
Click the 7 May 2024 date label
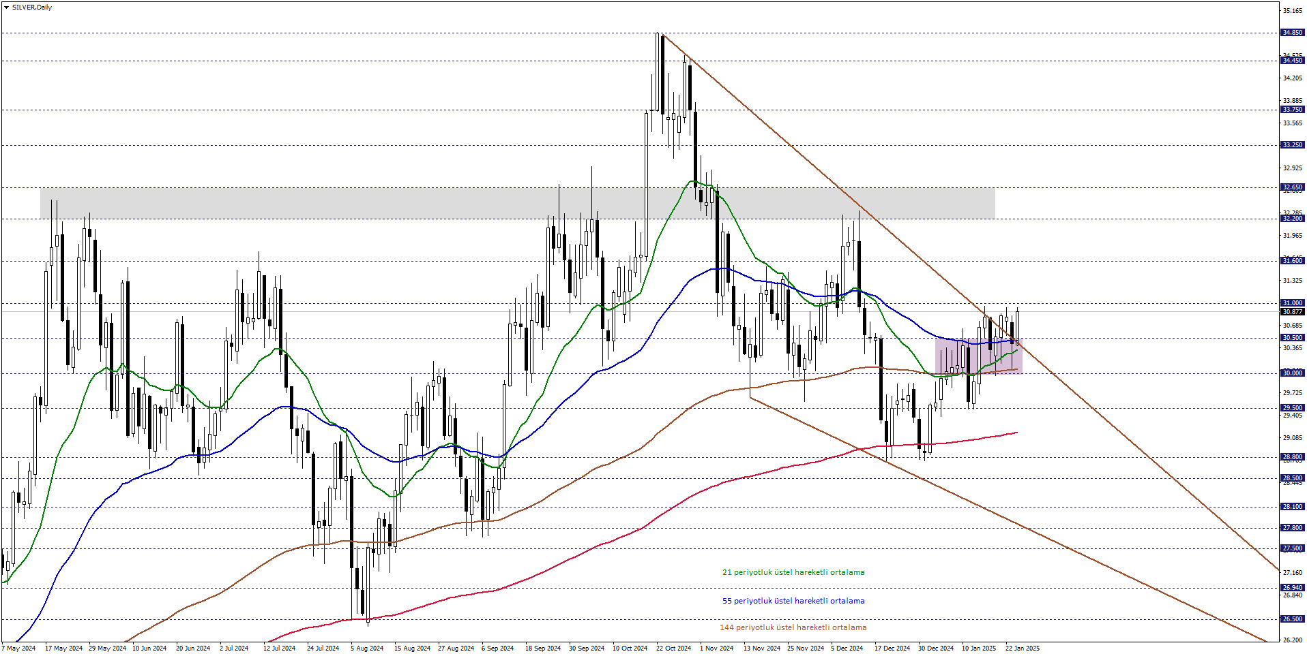pos(18,649)
